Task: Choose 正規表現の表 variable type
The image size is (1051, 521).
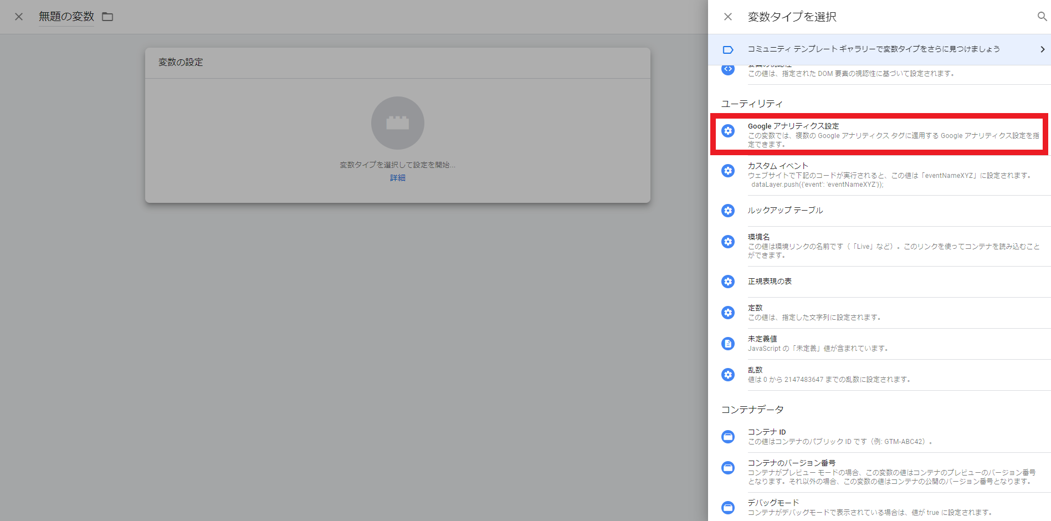Action: coord(879,282)
